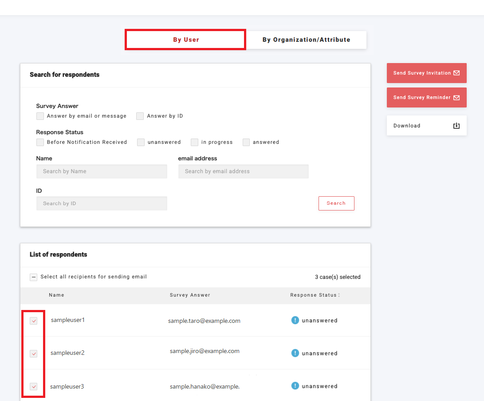Uncheck the sampleuser2 row checkbox
Screen dimensions: 484x401
click(34, 354)
